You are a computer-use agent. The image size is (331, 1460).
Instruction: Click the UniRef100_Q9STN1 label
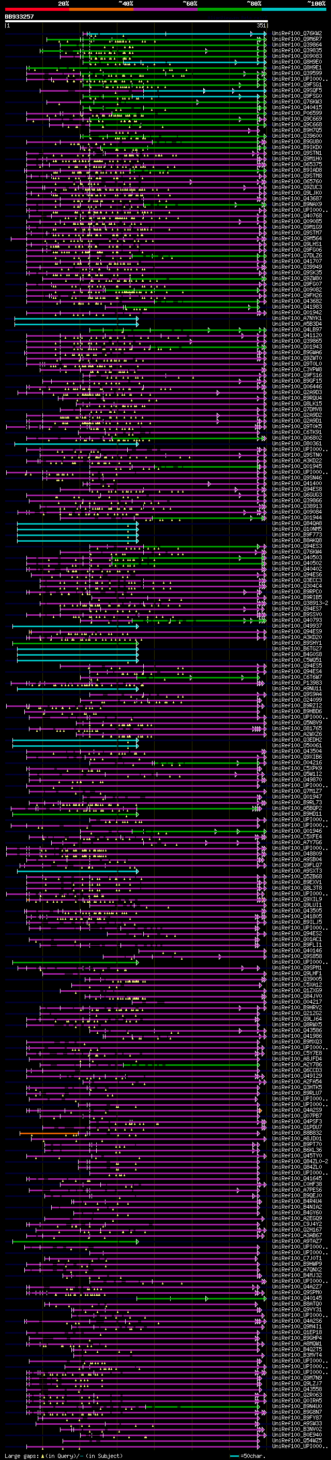pos(297,153)
